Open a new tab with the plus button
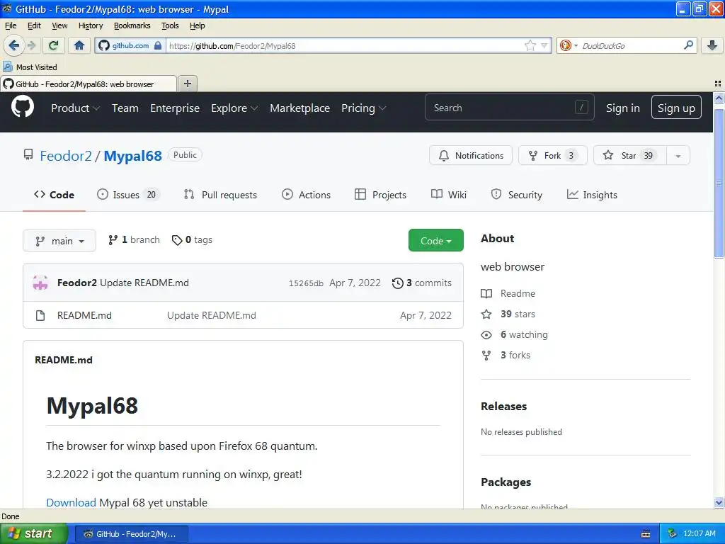Viewport: 725px width, 544px height. [187, 84]
